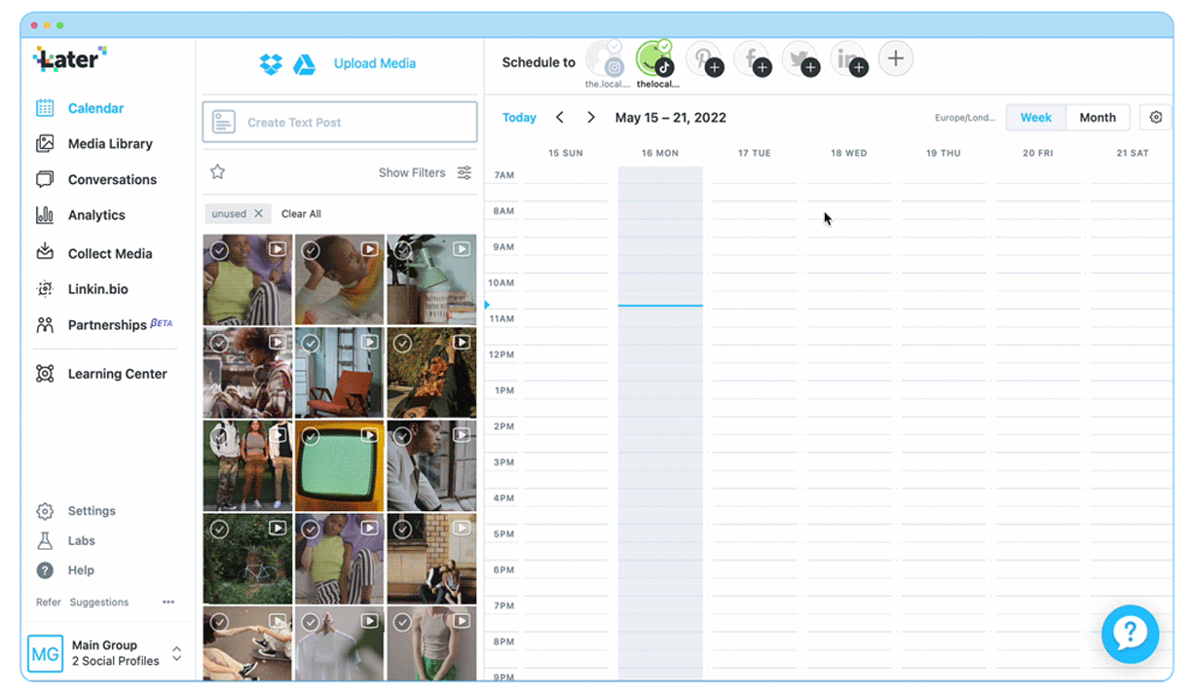The width and height of the screenshot is (1193, 694).
Task: Click the Settings gear in the sidebar
Action: tap(45, 511)
